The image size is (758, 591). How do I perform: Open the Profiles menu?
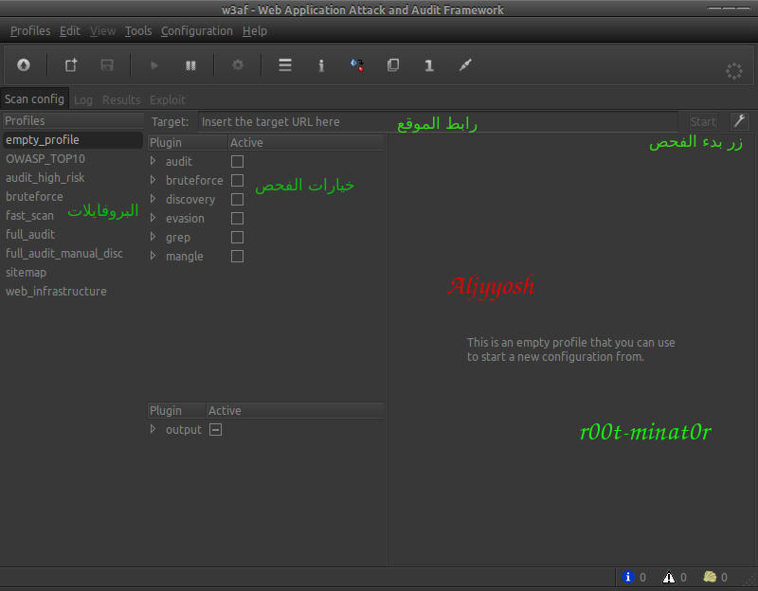click(30, 31)
